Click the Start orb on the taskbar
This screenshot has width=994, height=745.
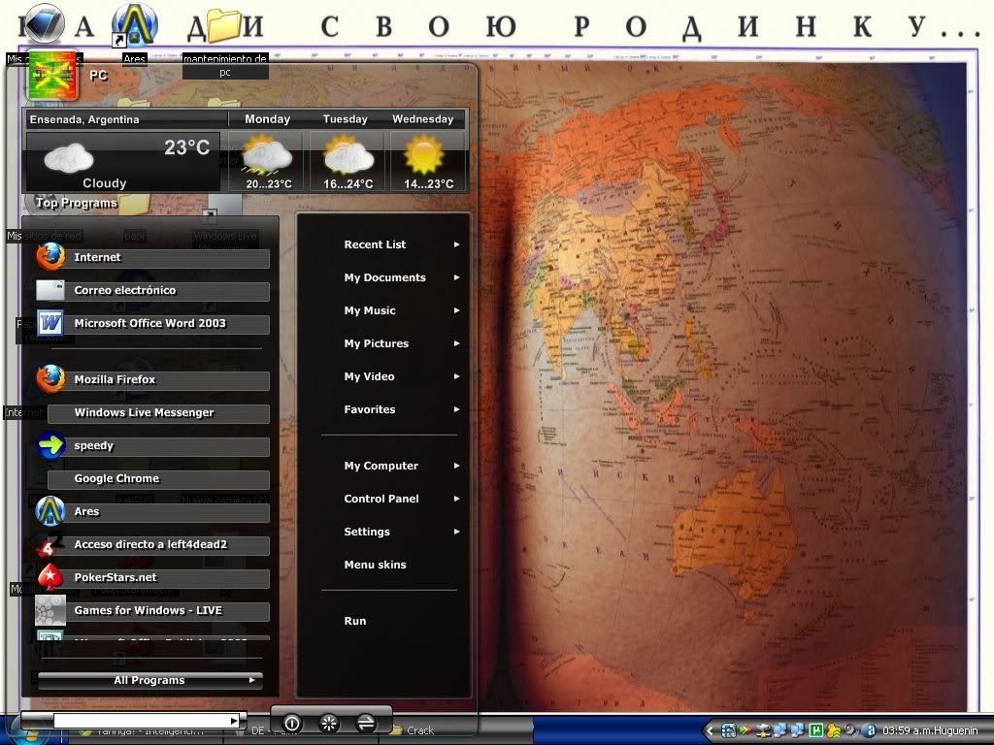click(29, 732)
